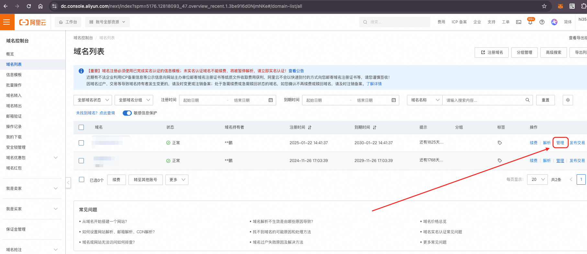Click 注册域名 button
The height and width of the screenshot is (254, 587).
point(491,52)
